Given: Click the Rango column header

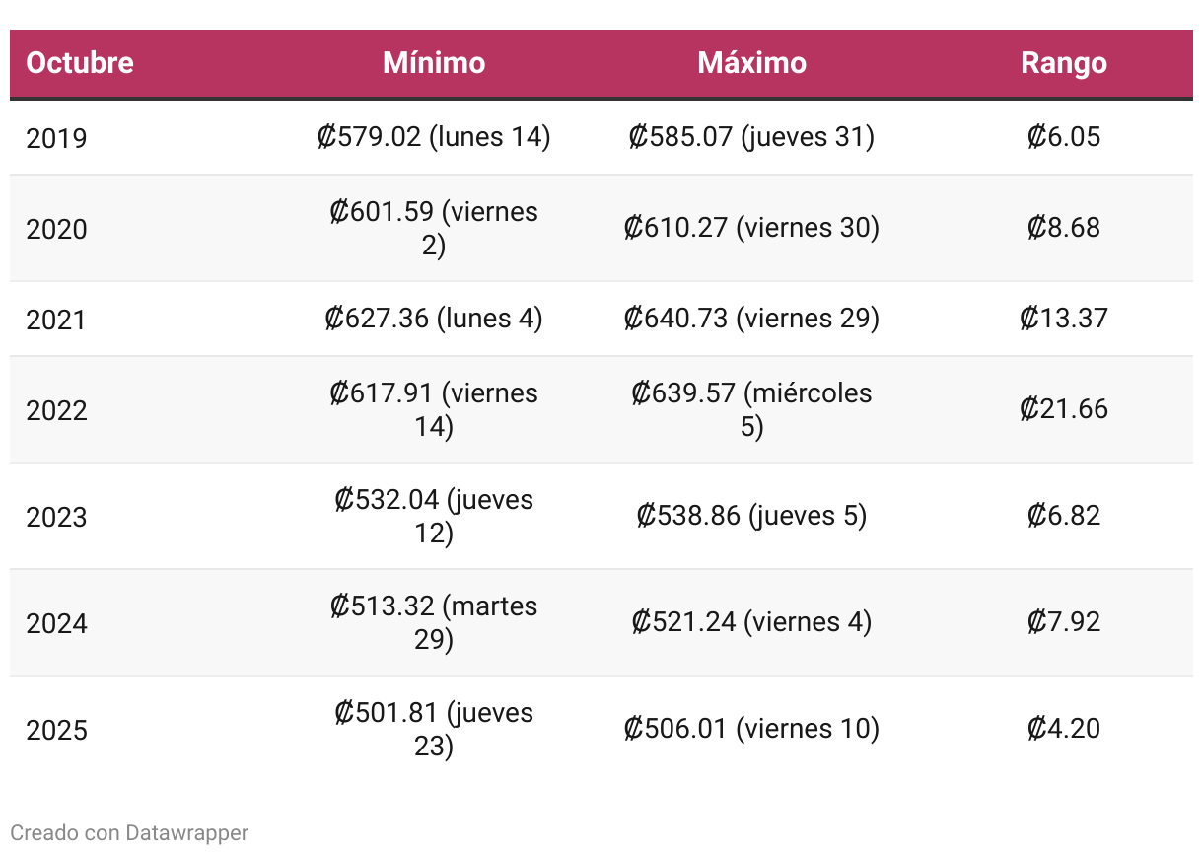Looking at the screenshot, I should tap(1063, 63).
